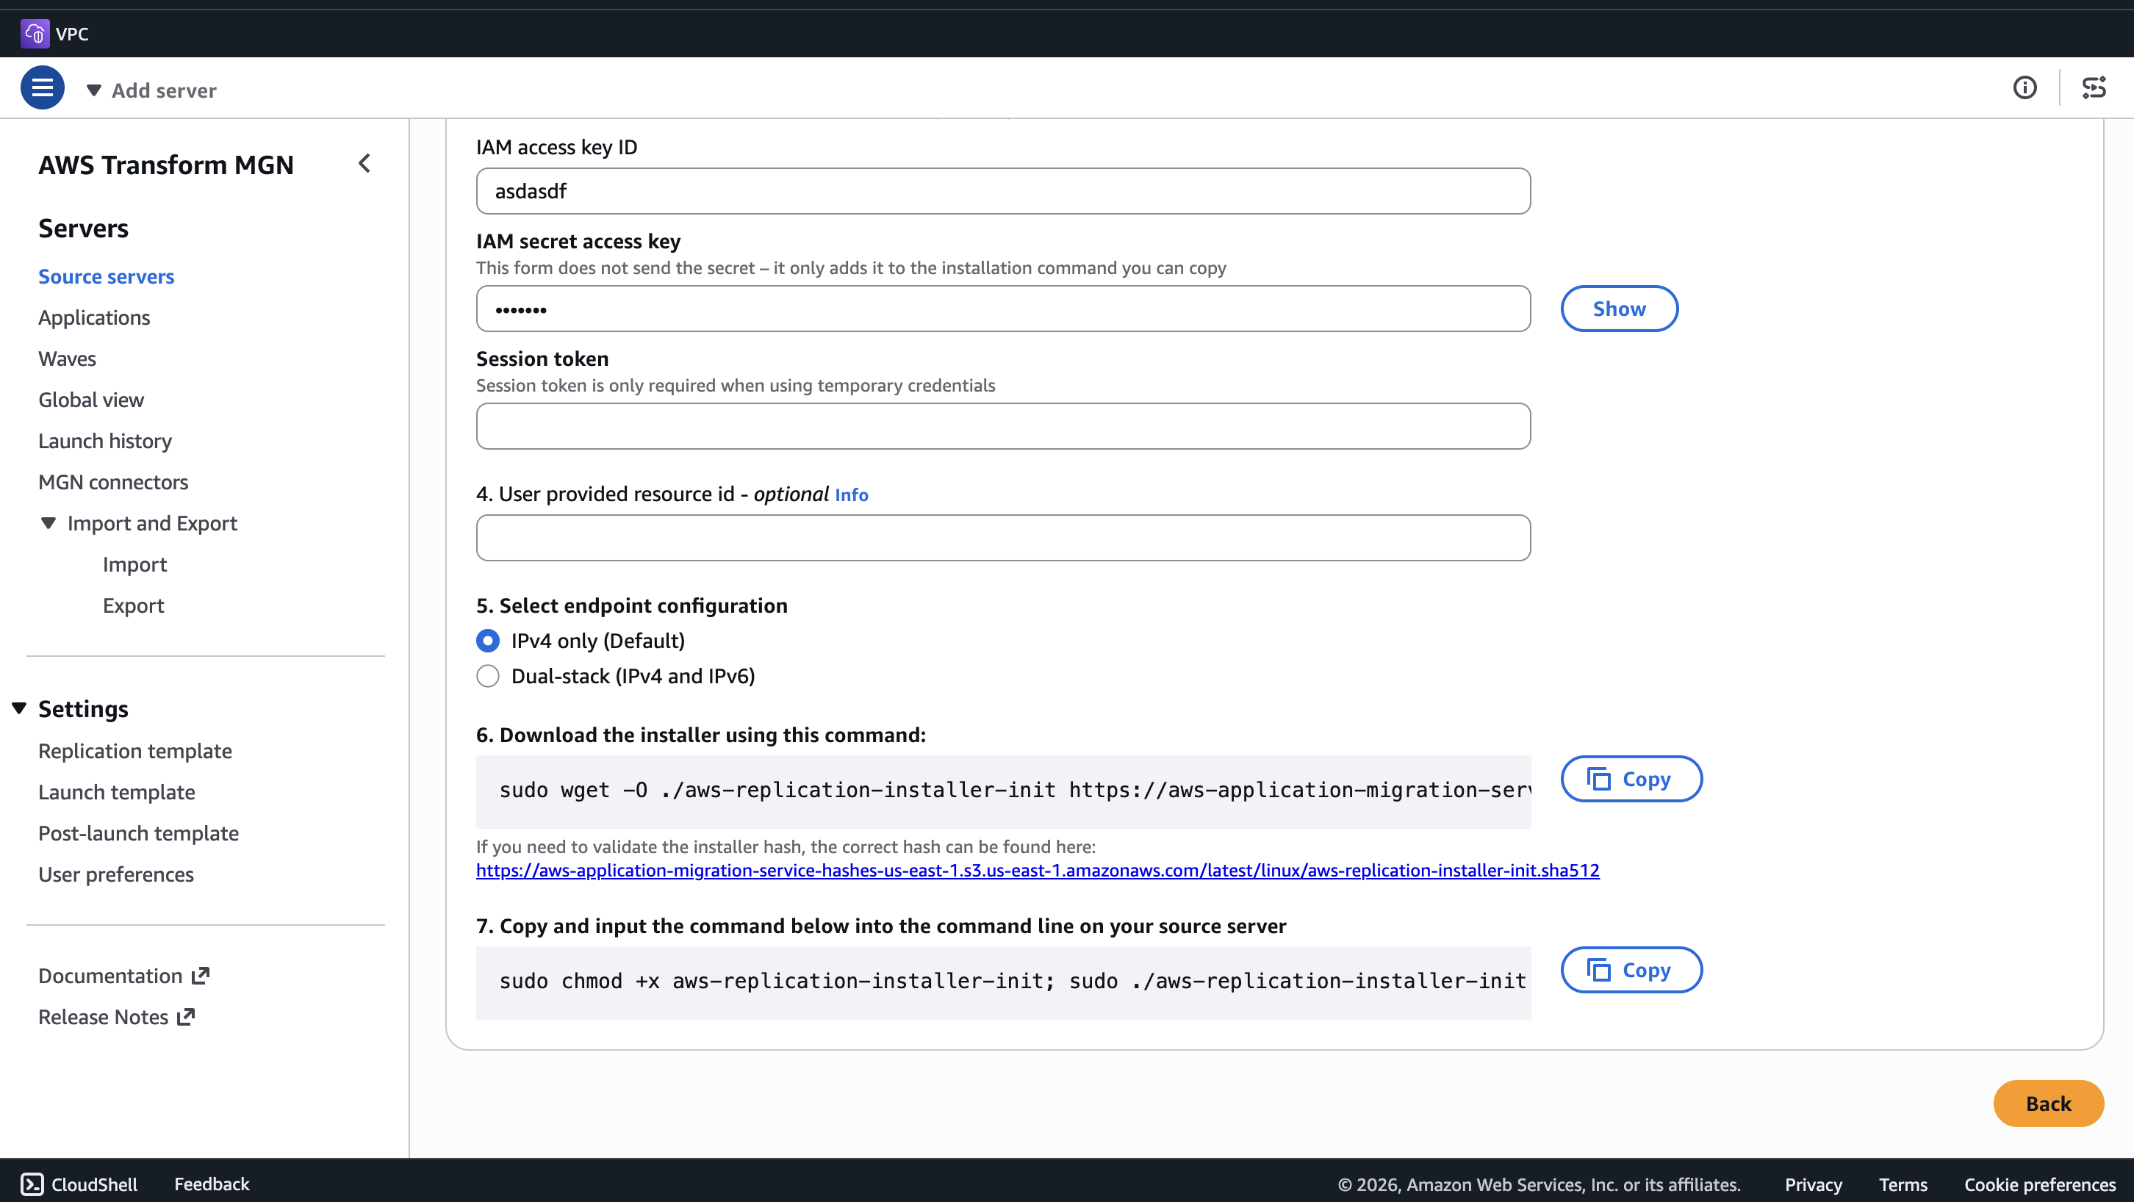Click the CloudShell terminal icon

(x=32, y=1184)
